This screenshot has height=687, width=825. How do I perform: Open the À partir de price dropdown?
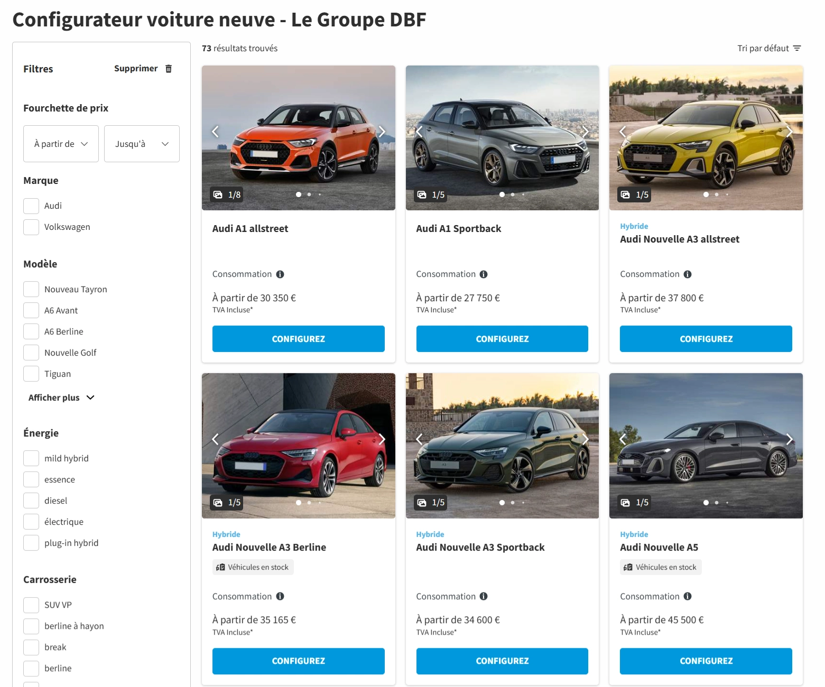point(61,144)
